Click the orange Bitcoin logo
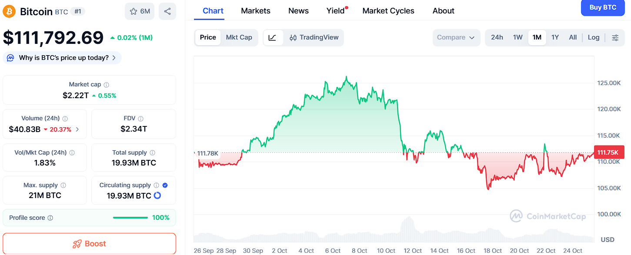Viewport: 631px width, 255px height. click(9, 11)
